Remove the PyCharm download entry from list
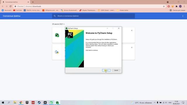This screenshot has height=105, width=187. (132, 30)
